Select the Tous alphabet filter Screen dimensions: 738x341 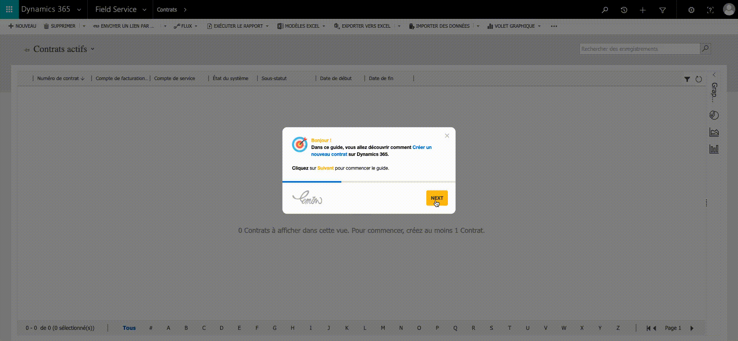129,328
